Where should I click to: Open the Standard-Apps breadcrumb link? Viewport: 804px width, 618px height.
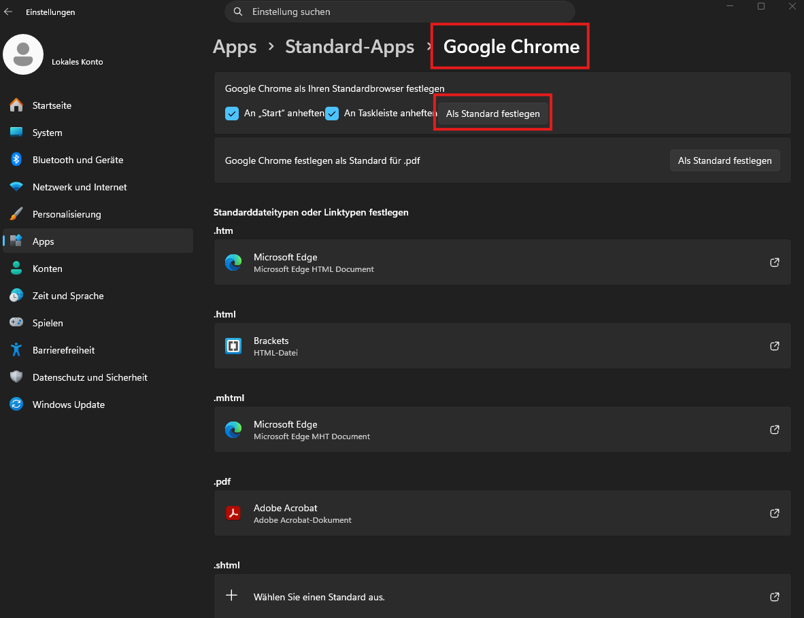click(x=350, y=46)
